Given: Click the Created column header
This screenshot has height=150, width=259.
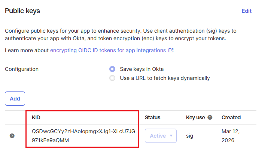Looking at the screenshot, I should pos(231,117).
